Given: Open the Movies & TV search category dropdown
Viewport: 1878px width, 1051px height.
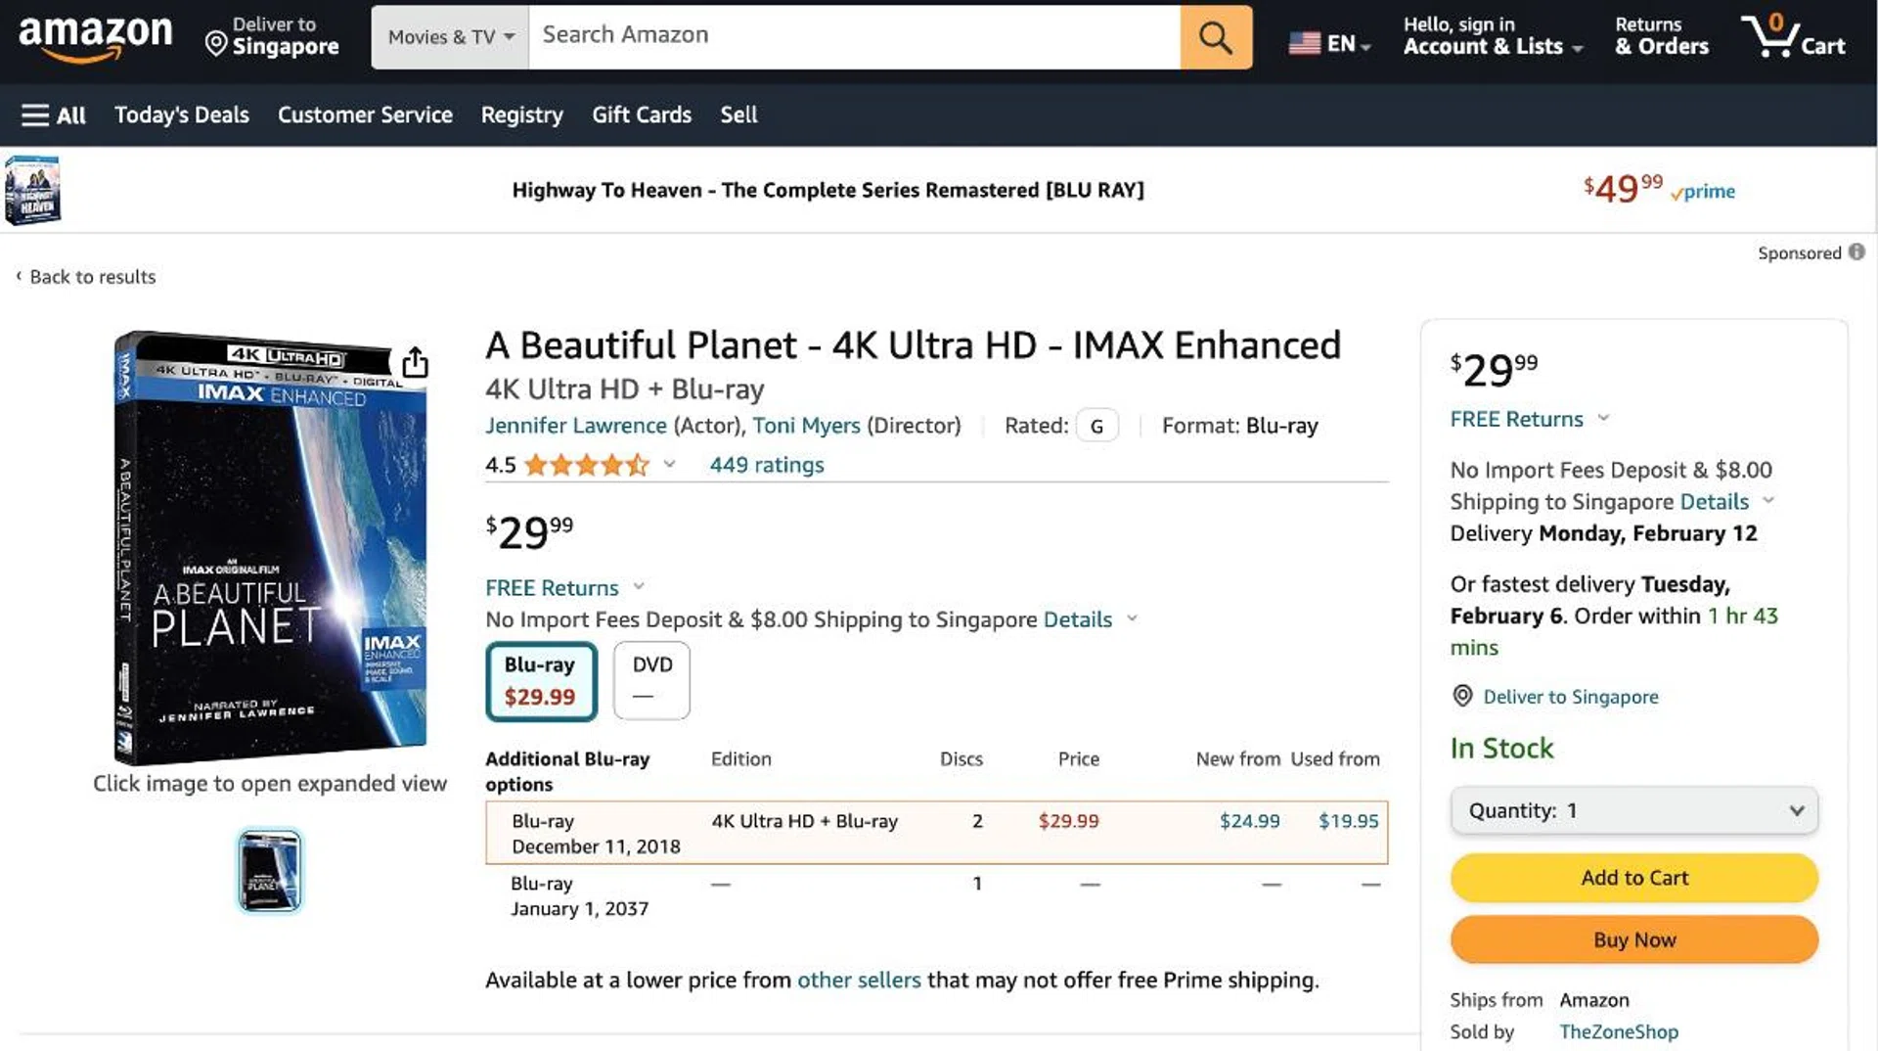Looking at the screenshot, I should tap(450, 37).
